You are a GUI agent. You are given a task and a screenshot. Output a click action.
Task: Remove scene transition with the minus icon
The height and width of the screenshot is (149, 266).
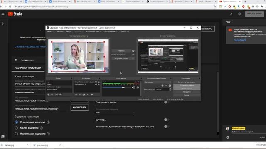[166, 86]
